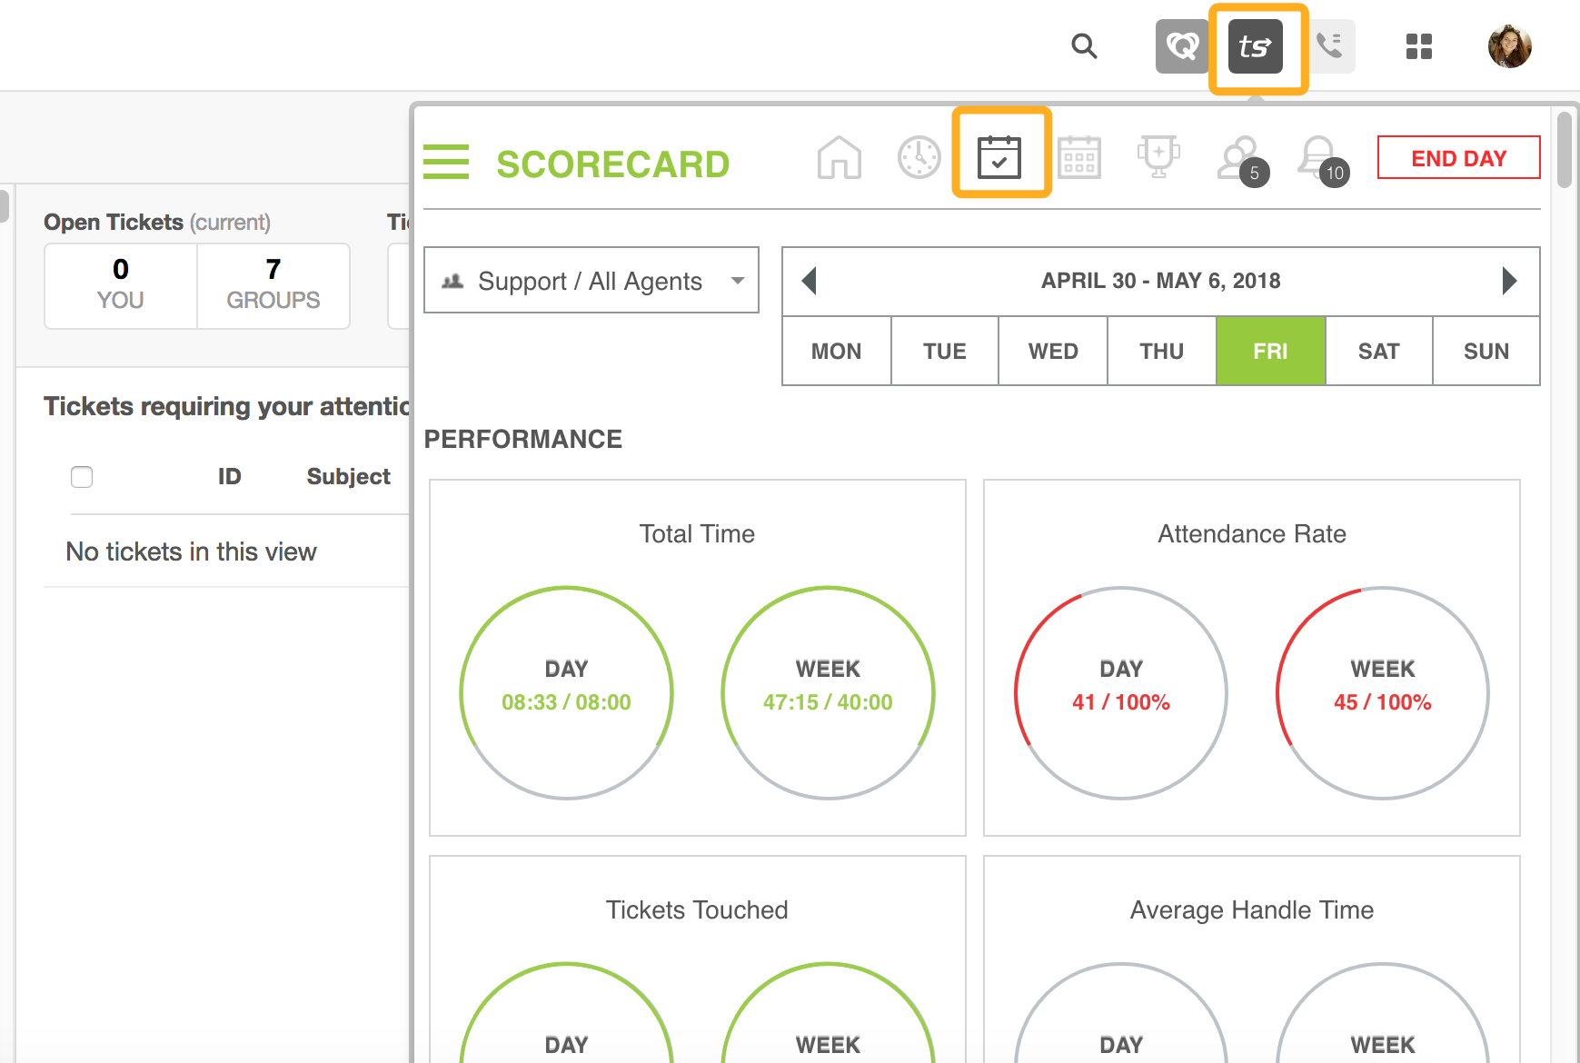
Task: Tick the select-all tickets checkbox
Action: (x=82, y=477)
